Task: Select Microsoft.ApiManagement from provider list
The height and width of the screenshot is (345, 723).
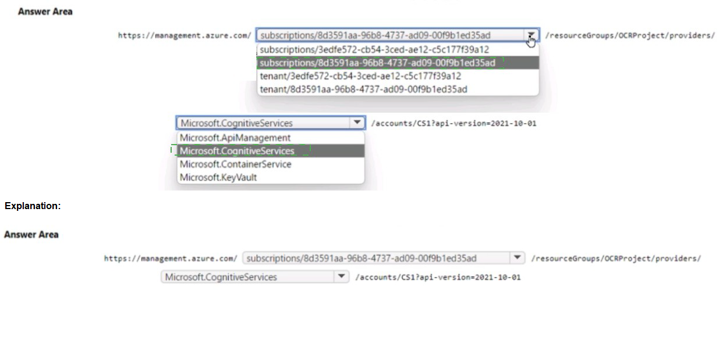Action: pyautogui.click(x=235, y=138)
